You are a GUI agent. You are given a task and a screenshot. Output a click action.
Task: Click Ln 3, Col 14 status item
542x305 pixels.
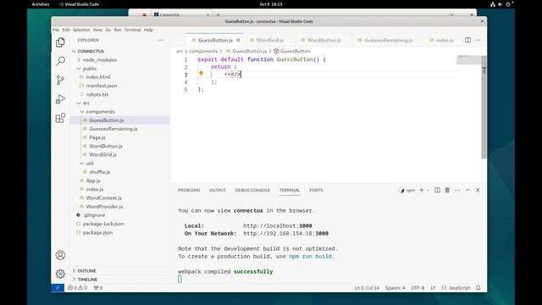click(x=367, y=288)
